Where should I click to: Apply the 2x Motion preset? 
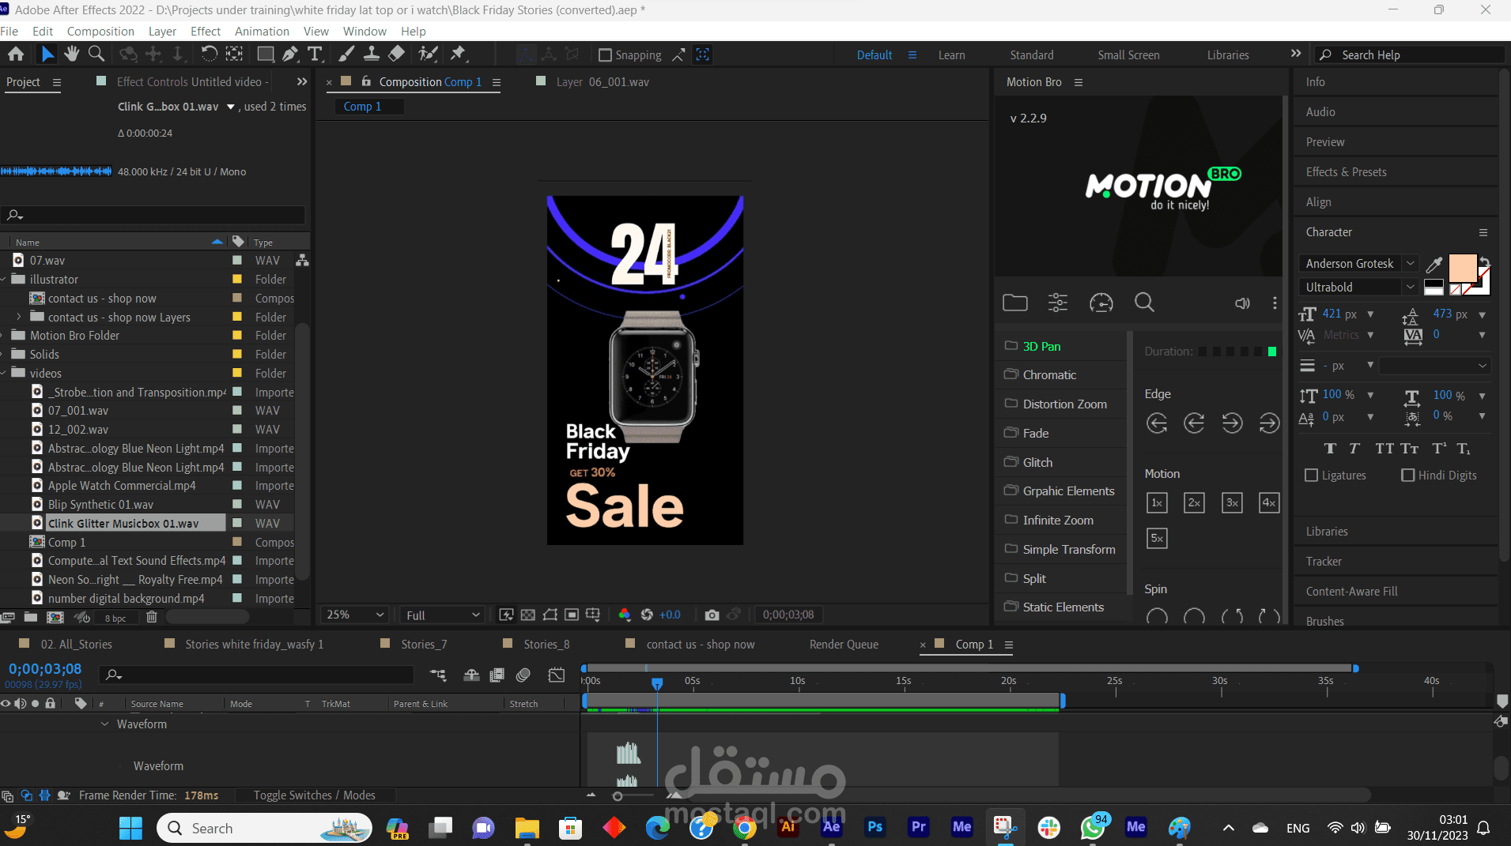click(x=1194, y=502)
